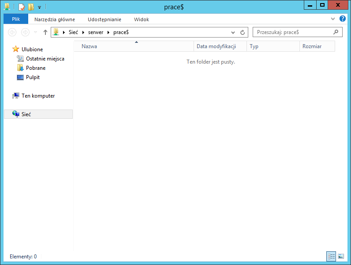Open the Plik menu
The width and height of the screenshot is (351, 265).
[x=16, y=19]
